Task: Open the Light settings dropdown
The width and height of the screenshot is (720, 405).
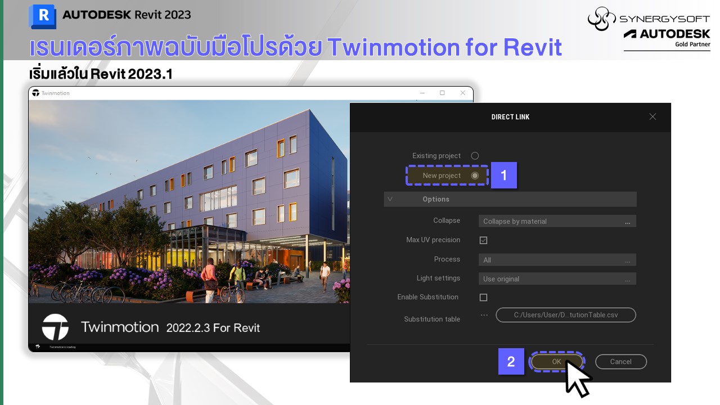Action: tap(557, 279)
